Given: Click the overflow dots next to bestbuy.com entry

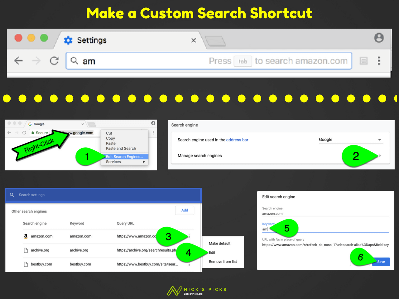Looking at the screenshot, I should click(189, 264).
